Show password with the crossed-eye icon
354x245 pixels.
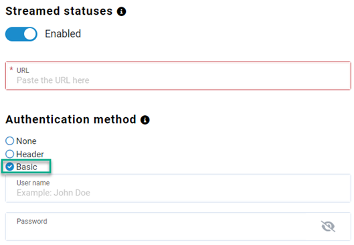pyautogui.click(x=328, y=226)
